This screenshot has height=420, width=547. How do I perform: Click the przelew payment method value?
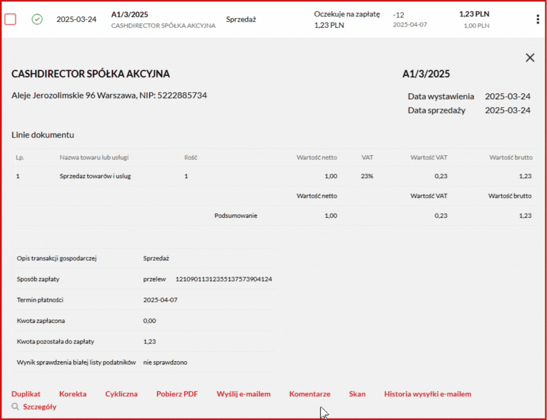[x=154, y=279]
